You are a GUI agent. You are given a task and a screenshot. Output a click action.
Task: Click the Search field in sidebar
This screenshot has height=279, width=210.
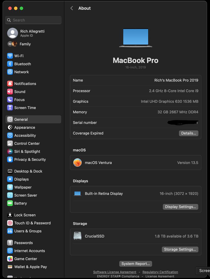click(33, 20)
